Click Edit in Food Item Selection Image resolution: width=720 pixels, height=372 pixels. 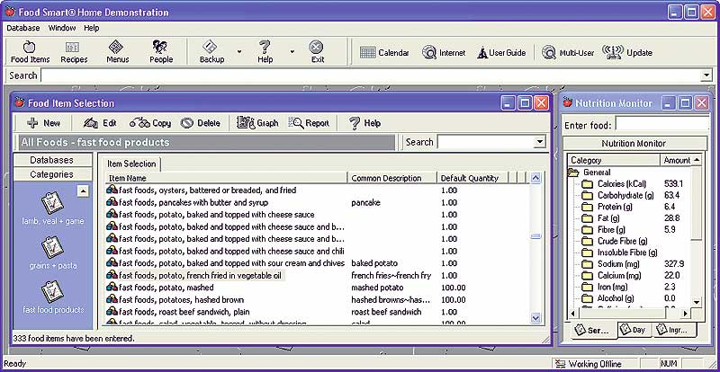pyautogui.click(x=101, y=123)
